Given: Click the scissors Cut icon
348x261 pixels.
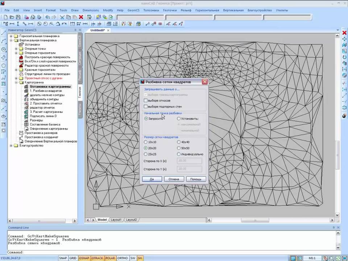Looking at the screenshot, I should [62, 17].
